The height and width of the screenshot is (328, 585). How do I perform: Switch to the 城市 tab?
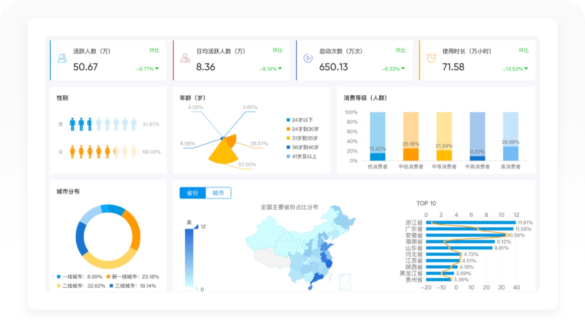click(218, 193)
